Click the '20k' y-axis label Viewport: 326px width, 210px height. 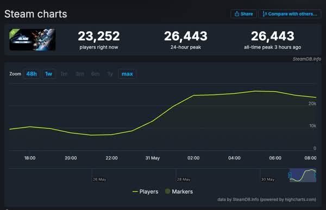click(312, 104)
